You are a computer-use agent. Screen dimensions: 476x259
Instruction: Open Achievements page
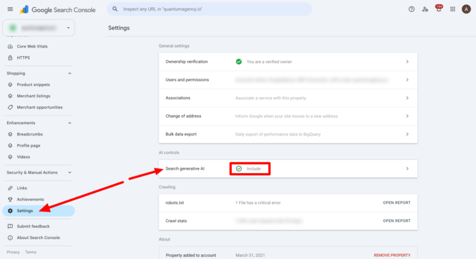[x=30, y=200]
